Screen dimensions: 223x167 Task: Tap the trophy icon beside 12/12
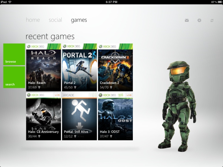[x=75, y=136]
